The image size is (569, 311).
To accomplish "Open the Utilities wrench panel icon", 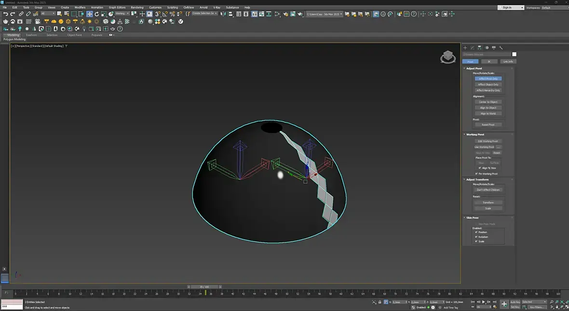I will point(501,48).
